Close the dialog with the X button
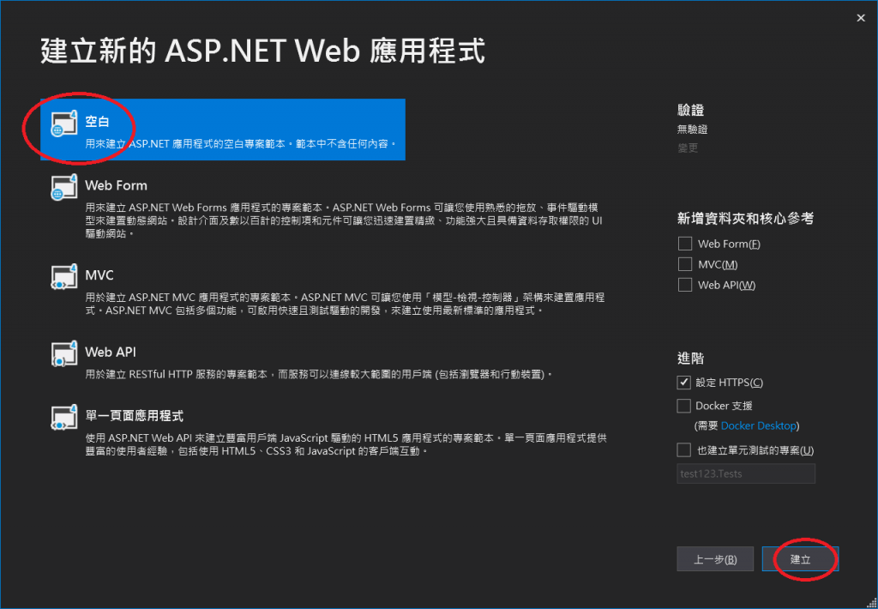This screenshot has height=609, width=878. 861,19
